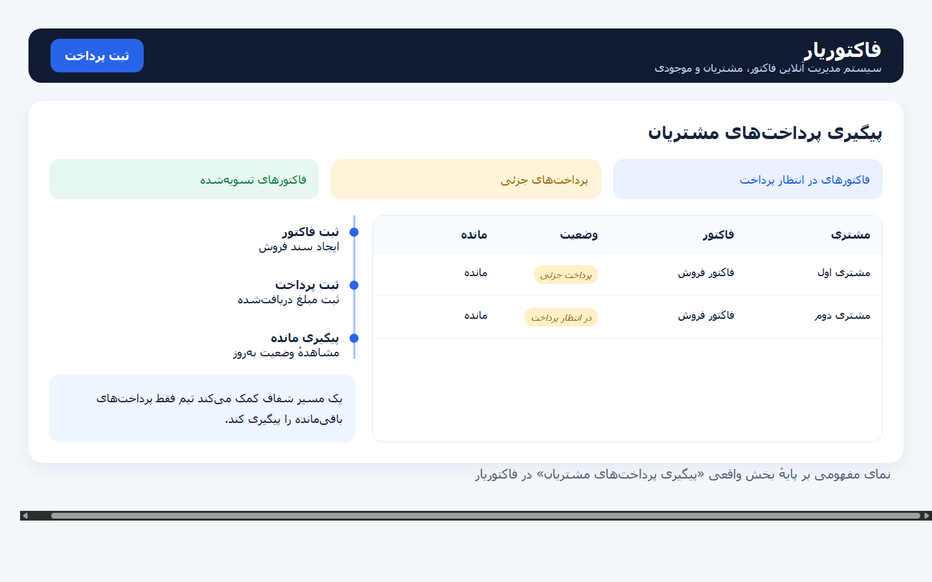This screenshot has height=582, width=932.
Task: Click the note starting «یک مسیر شفاف کمک می‌کند»
Action: [x=202, y=409]
